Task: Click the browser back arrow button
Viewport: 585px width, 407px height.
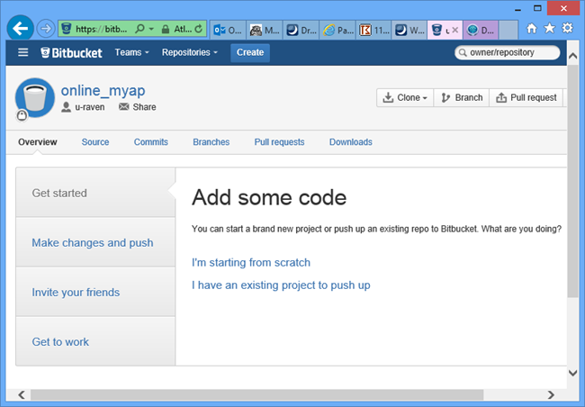Action: [17, 28]
